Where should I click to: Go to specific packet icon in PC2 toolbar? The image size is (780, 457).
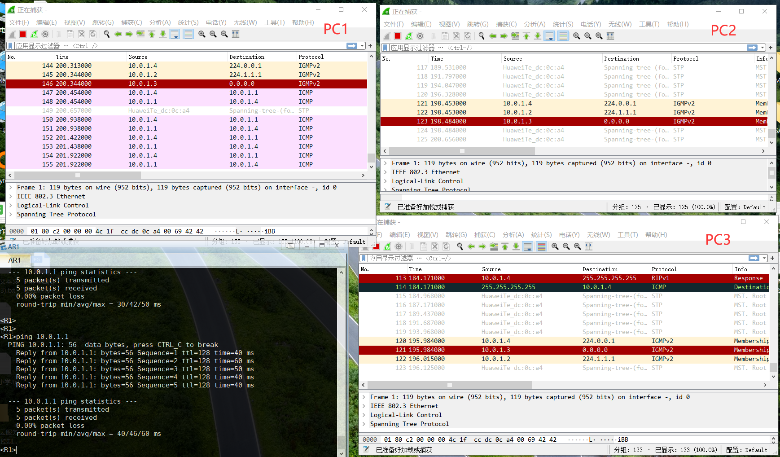pos(515,36)
